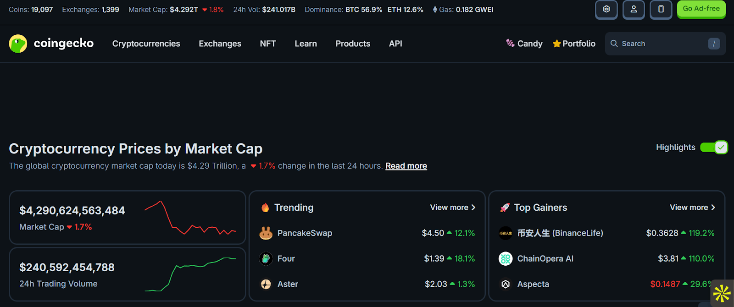The height and width of the screenshot is (307, 734).
Task: Click the ChainOpera AI coin icon
Action: (506, 259)
